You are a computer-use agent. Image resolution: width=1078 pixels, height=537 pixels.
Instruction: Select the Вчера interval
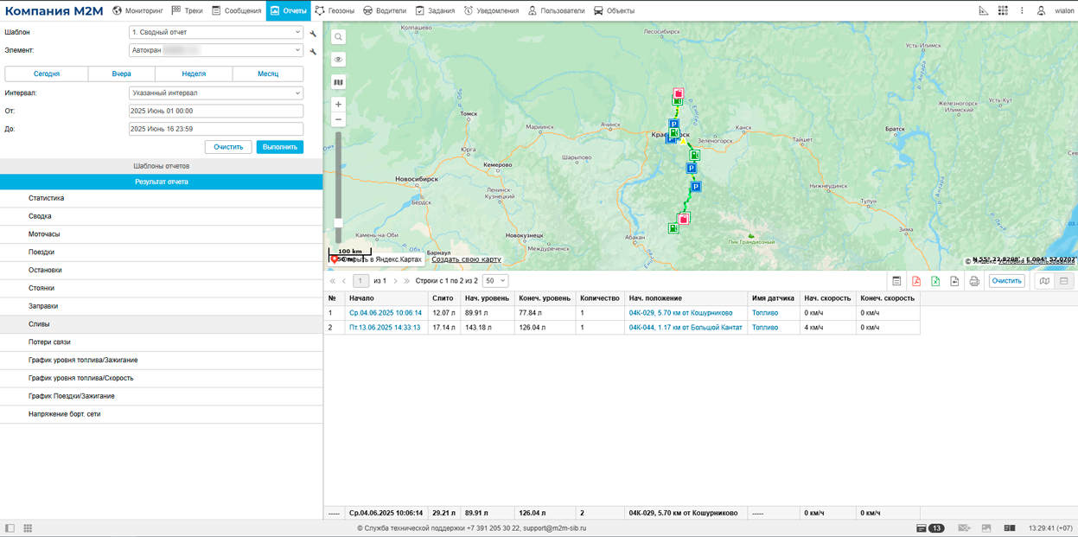pos(122,74)
